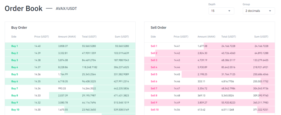Open the Depth dropdown showing 15
The height and width of the screenshot is (115, 281).
coord(221,11)
